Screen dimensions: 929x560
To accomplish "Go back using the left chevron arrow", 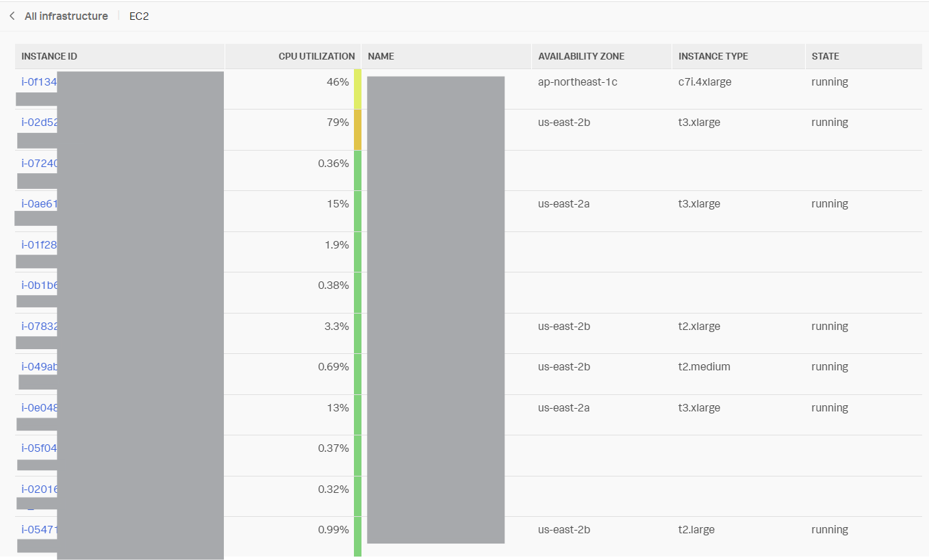I will (x=12, y=16).
